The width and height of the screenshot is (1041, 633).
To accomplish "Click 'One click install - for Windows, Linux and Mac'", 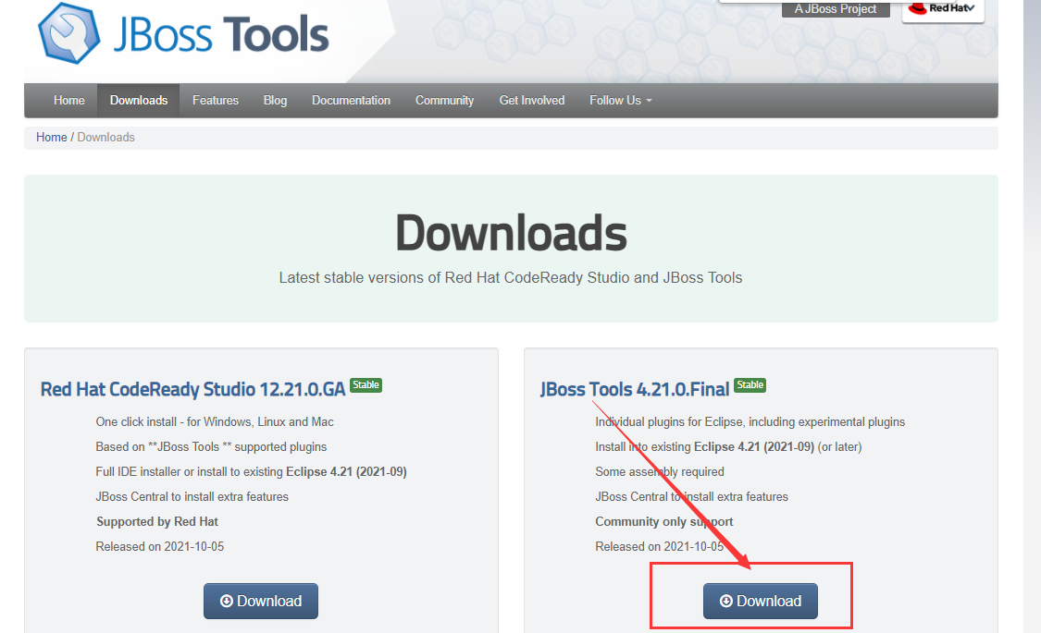I will click(x=215, y=422).
